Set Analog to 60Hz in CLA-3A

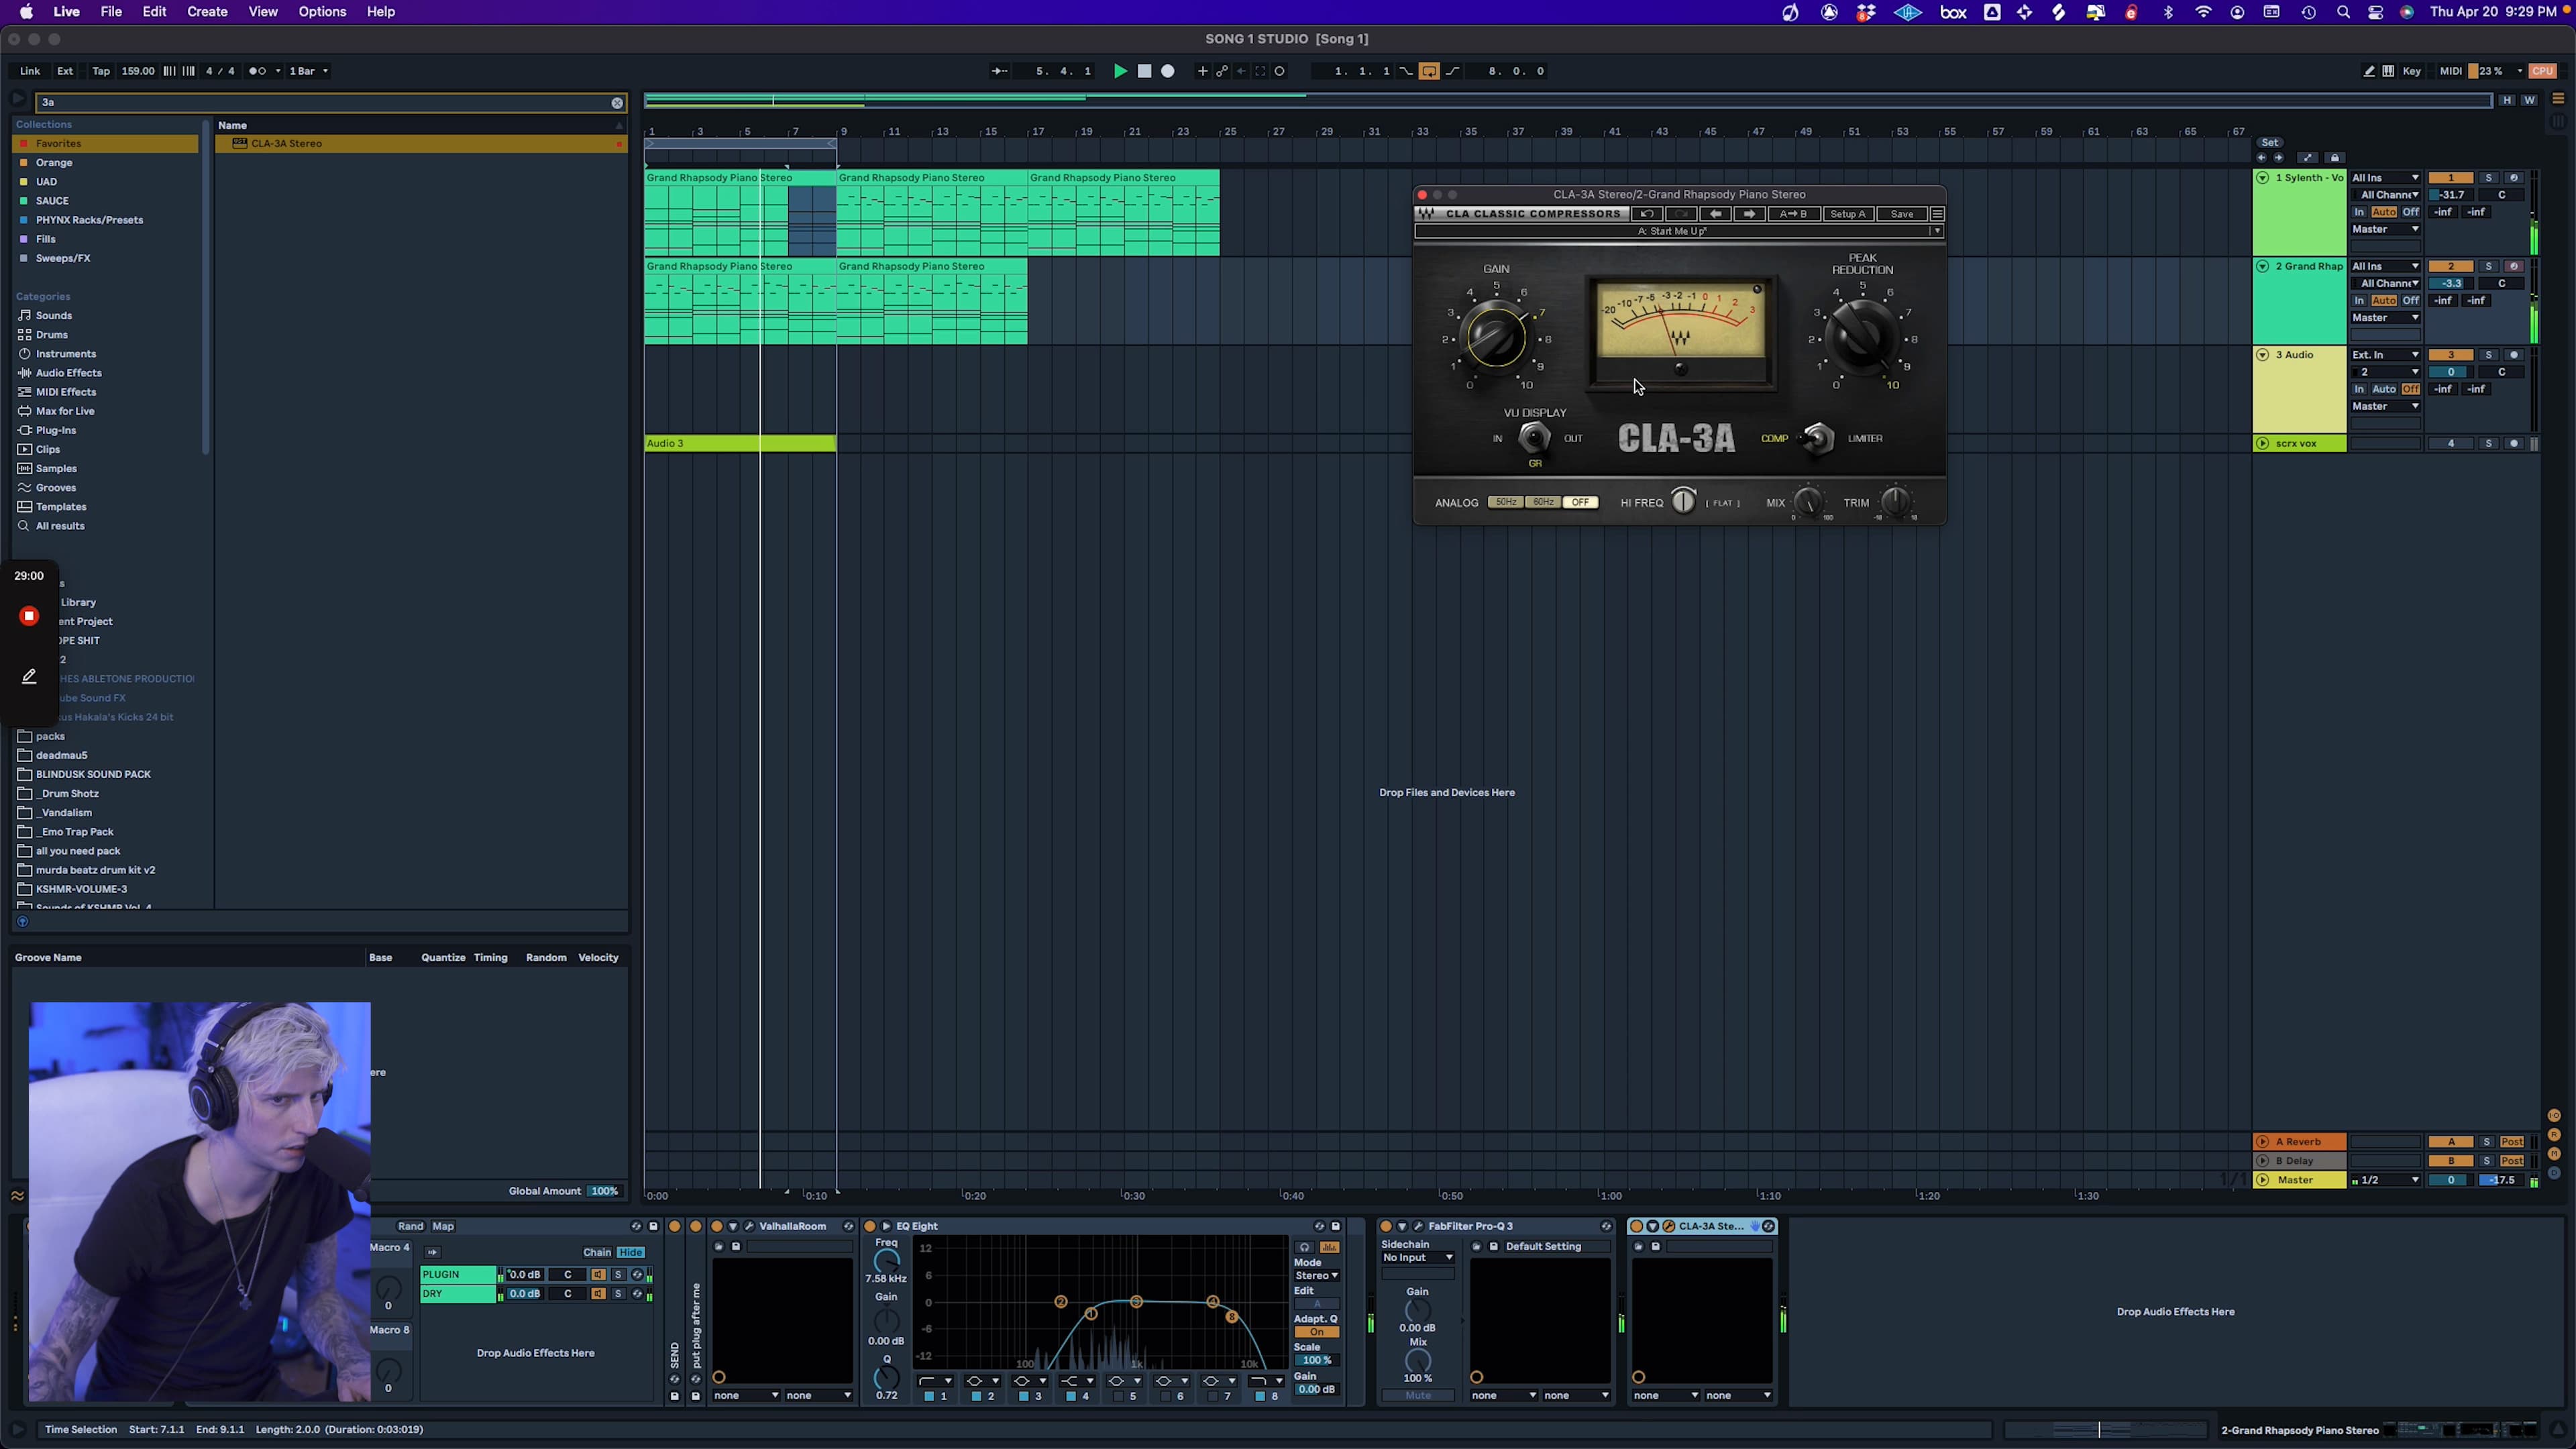point(1543,503)
